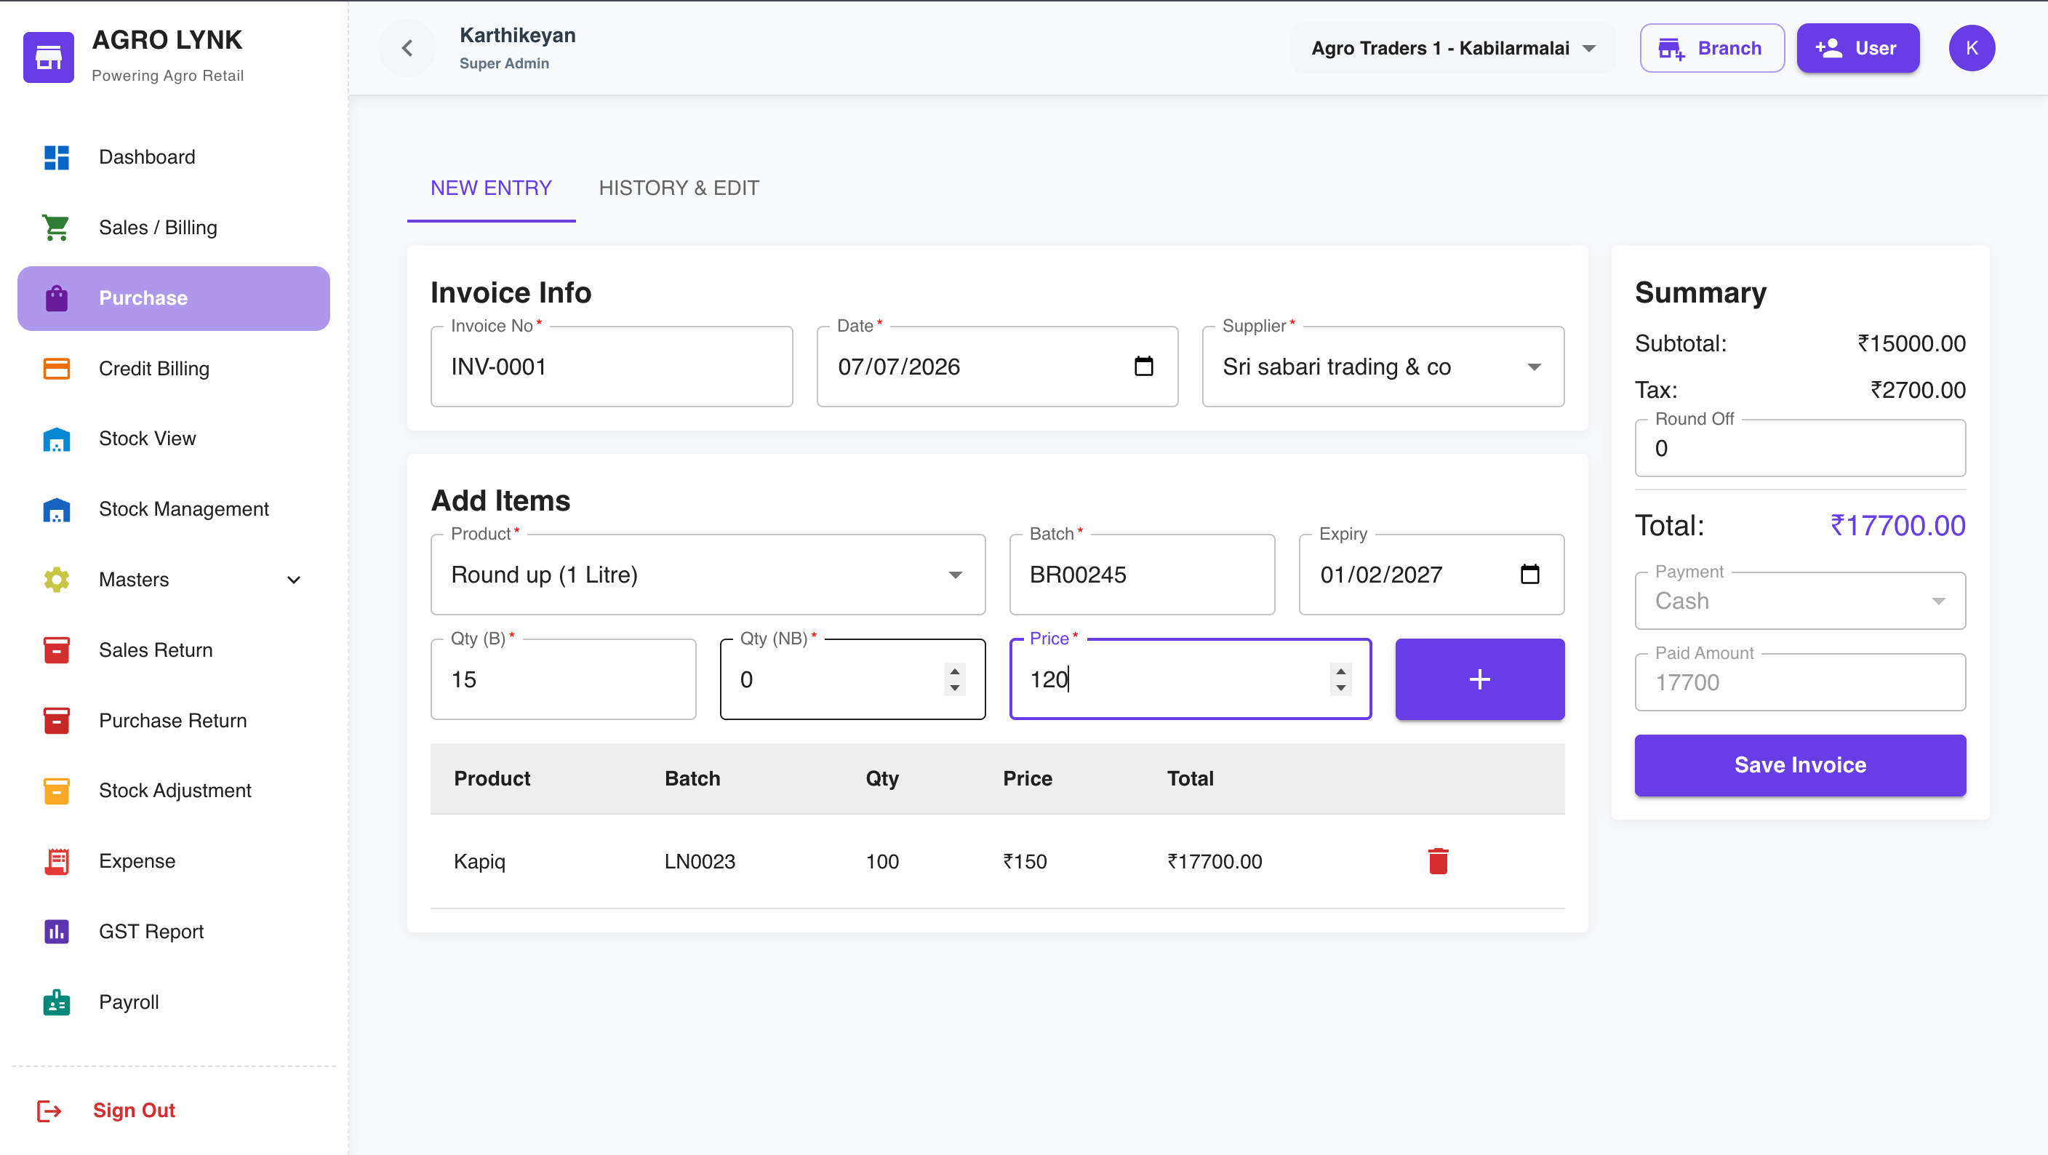Click the Round Off input field
2048x1155 pixels.
point(1799,448)
